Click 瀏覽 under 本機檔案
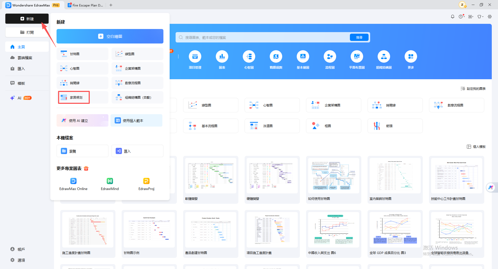Viewport: 498px width, 269px height. coord(82,151)
